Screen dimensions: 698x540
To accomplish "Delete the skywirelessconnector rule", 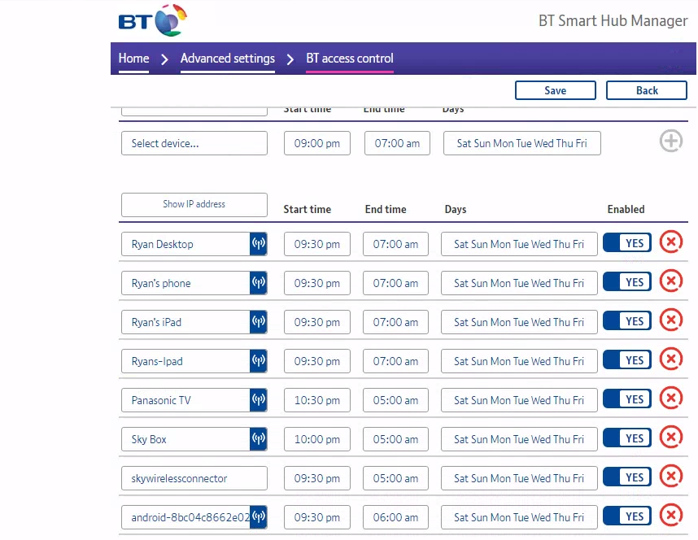I will point(671,477).
